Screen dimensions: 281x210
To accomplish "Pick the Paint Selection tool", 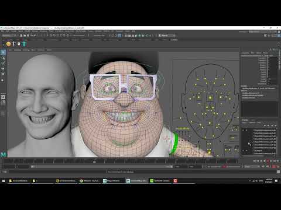I will coord(3,62).
